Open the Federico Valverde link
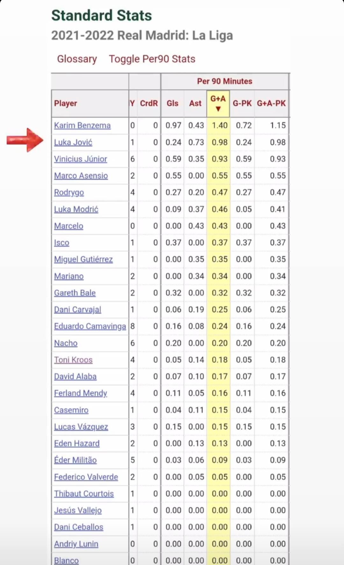Image resolution: width=344 pixels, height=565 pixels. pyautogui.click(x=86, y=477)
